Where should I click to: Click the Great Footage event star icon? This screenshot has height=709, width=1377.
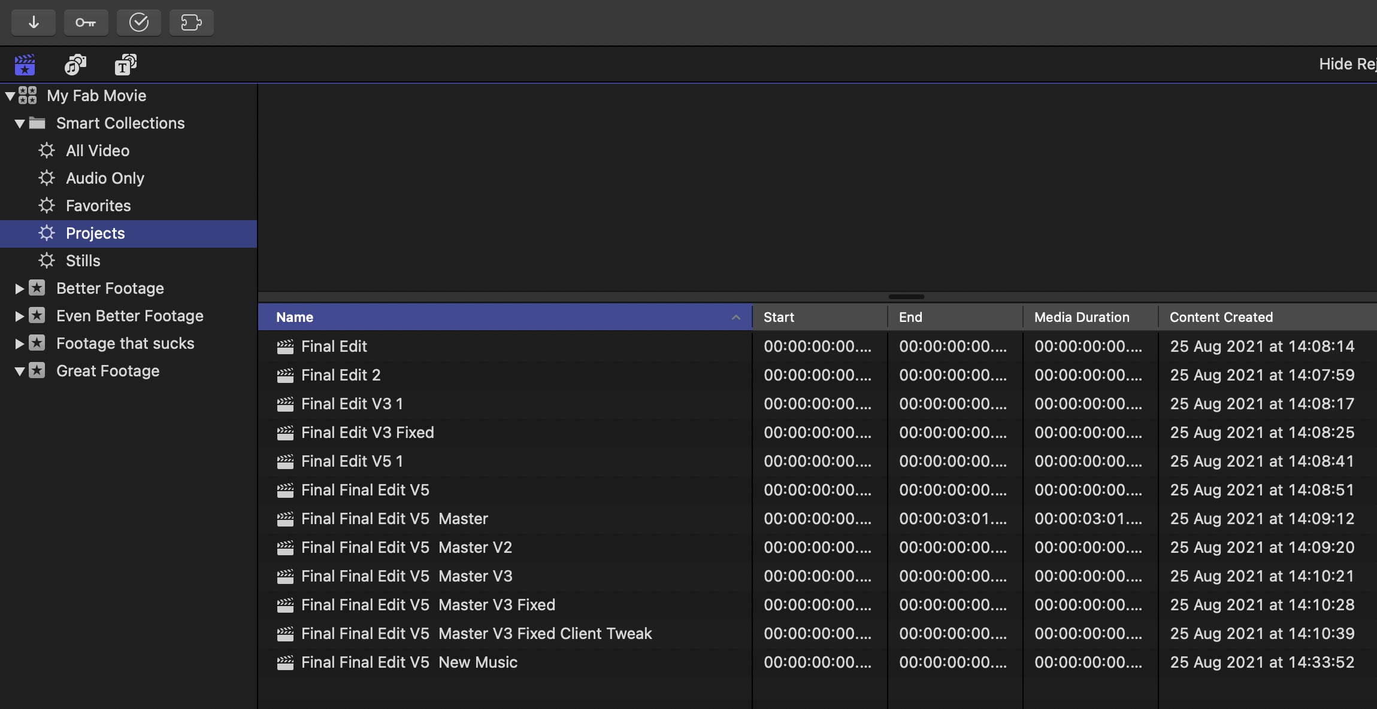pos(37,370)
